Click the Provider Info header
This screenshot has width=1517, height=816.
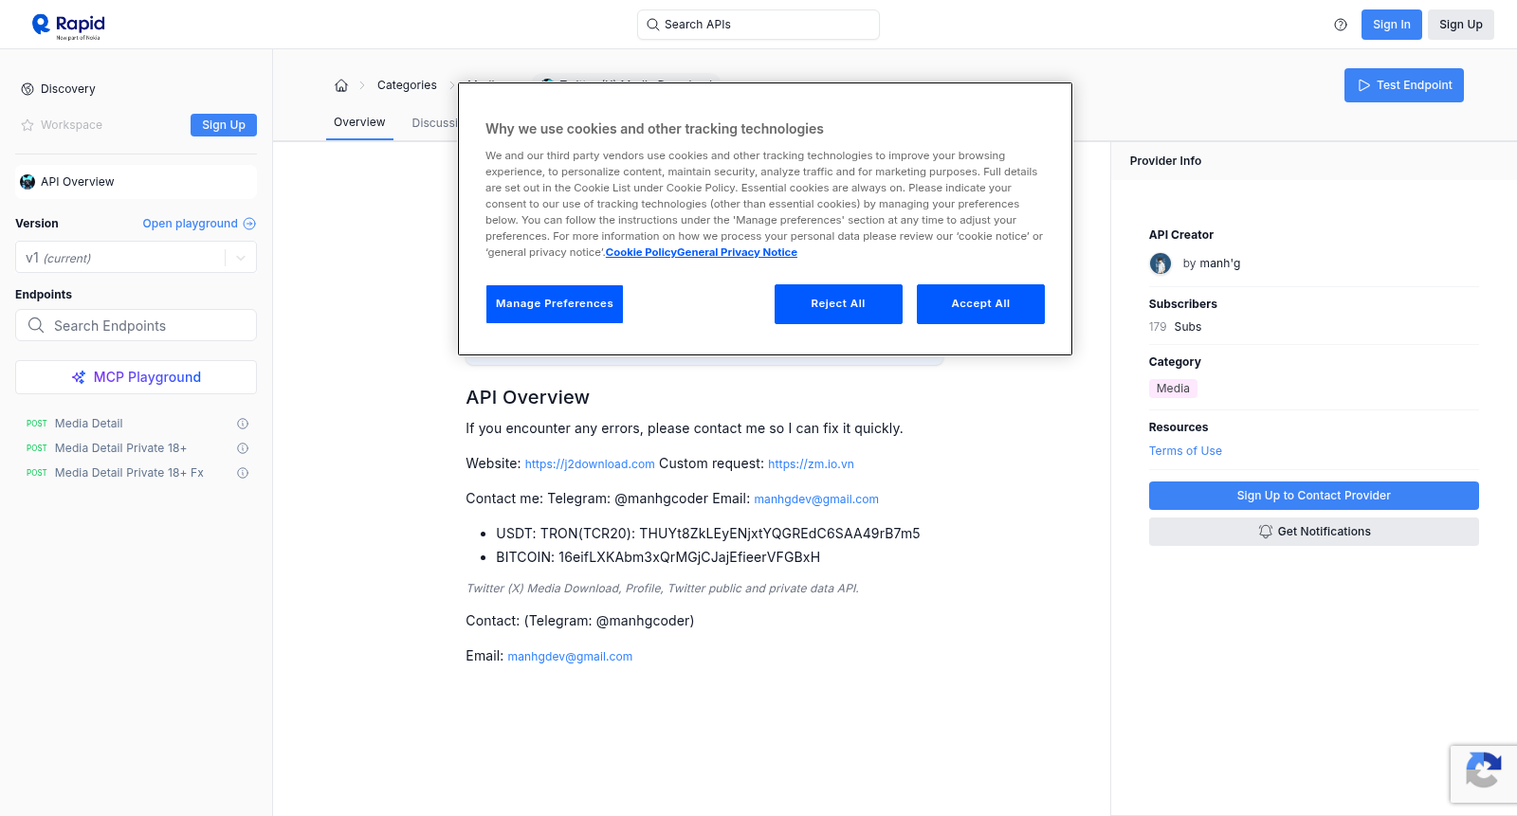pyautogui.click(x=1165, y=161)
